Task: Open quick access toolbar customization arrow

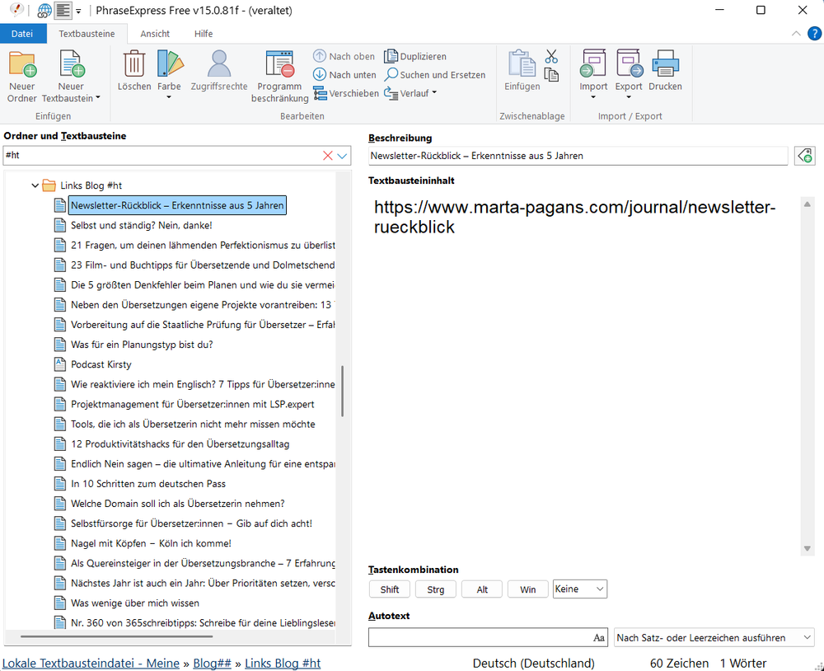Action: [78, 11]
